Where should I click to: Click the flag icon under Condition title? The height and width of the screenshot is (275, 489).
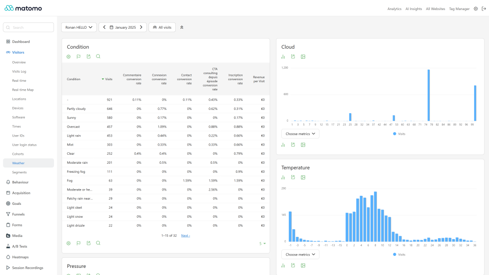click(x=79, y=56)
